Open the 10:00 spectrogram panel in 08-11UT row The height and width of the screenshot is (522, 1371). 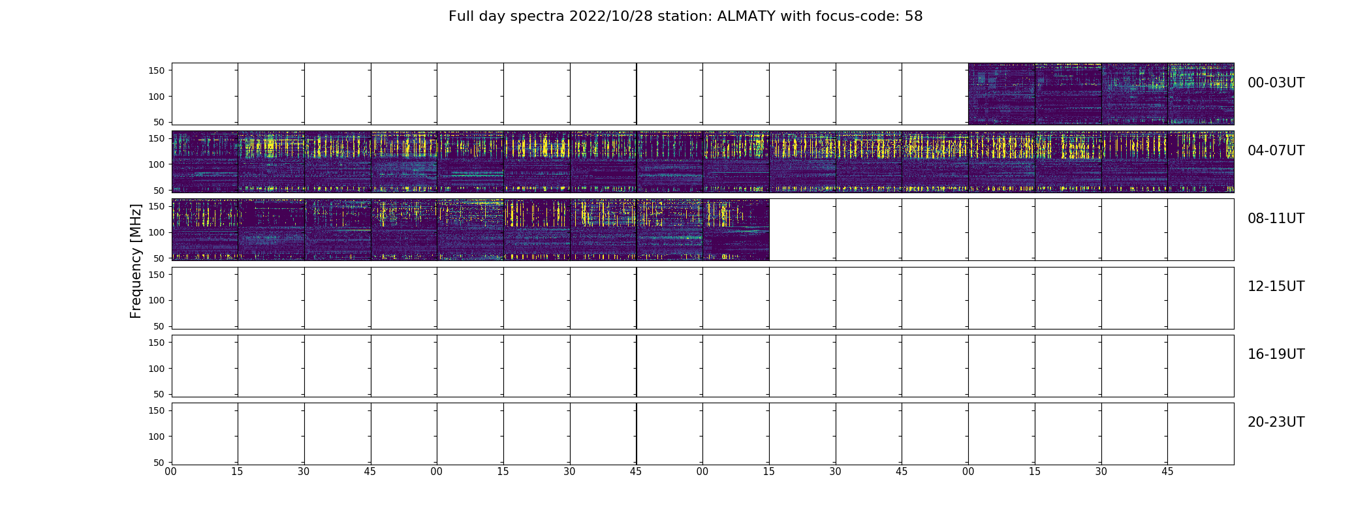point(736,230)
